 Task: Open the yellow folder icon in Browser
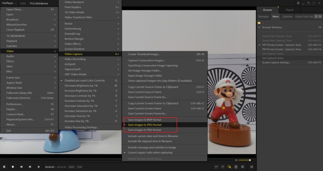pyautogui.click(x=259, y=23)
